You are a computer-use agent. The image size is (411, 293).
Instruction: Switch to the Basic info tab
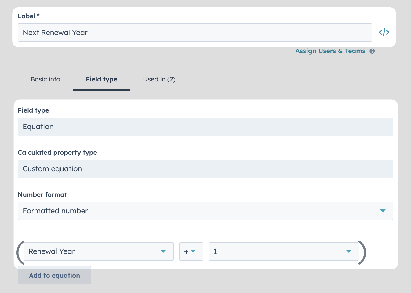(x=45, y=79)
